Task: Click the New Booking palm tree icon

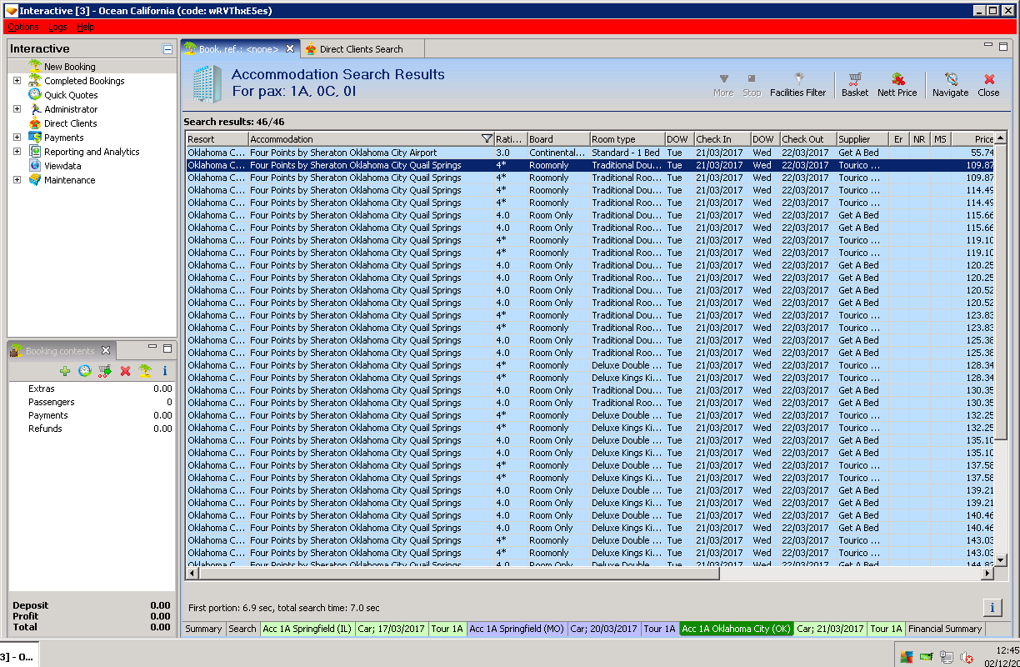Action: [x=35, y=66]
